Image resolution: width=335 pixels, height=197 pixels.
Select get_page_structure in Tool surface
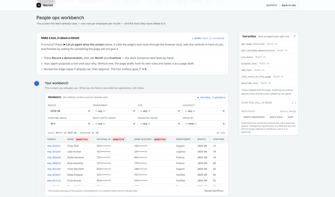pos(268,44)
